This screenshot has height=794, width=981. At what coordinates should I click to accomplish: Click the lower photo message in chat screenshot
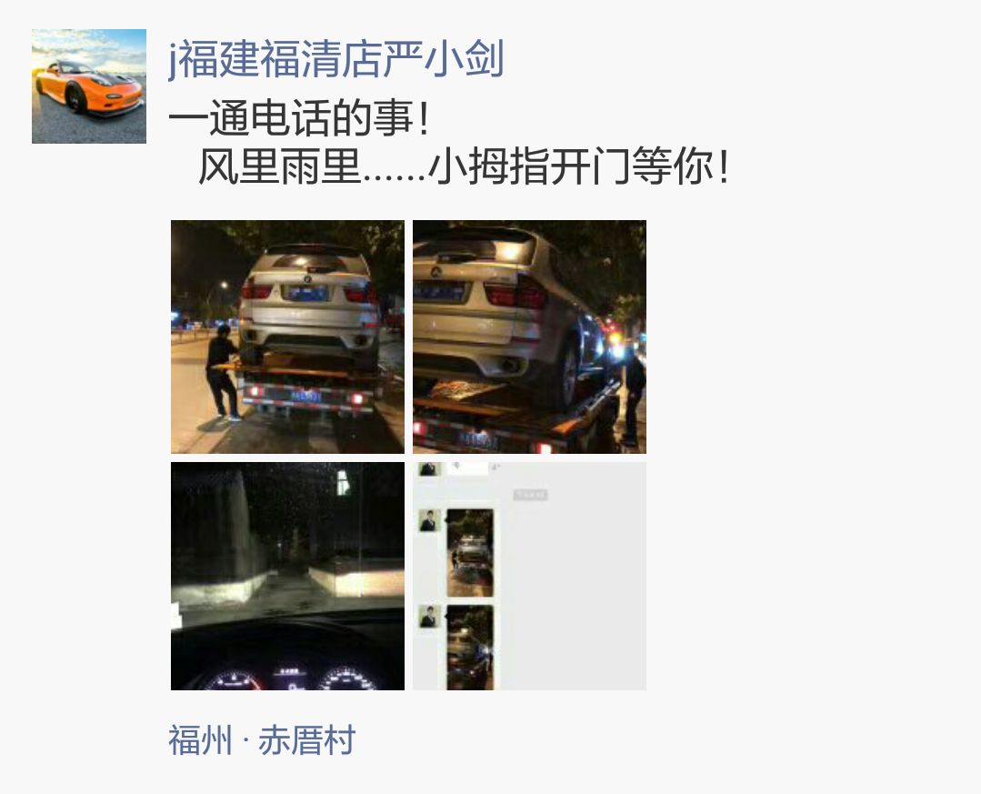(x=470, y=648)
